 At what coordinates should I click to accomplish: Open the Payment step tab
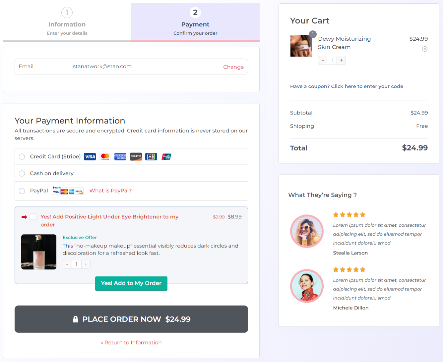pyautogui.click(x=195, y=23)
